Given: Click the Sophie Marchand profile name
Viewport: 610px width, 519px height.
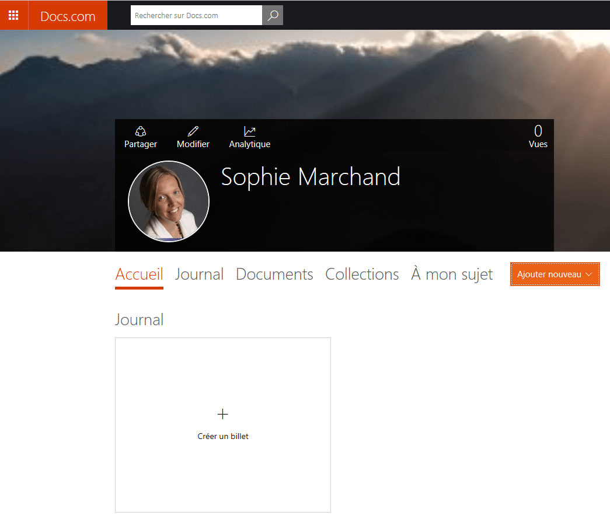Looking at the screenshot, I should (x=311, y=177).
